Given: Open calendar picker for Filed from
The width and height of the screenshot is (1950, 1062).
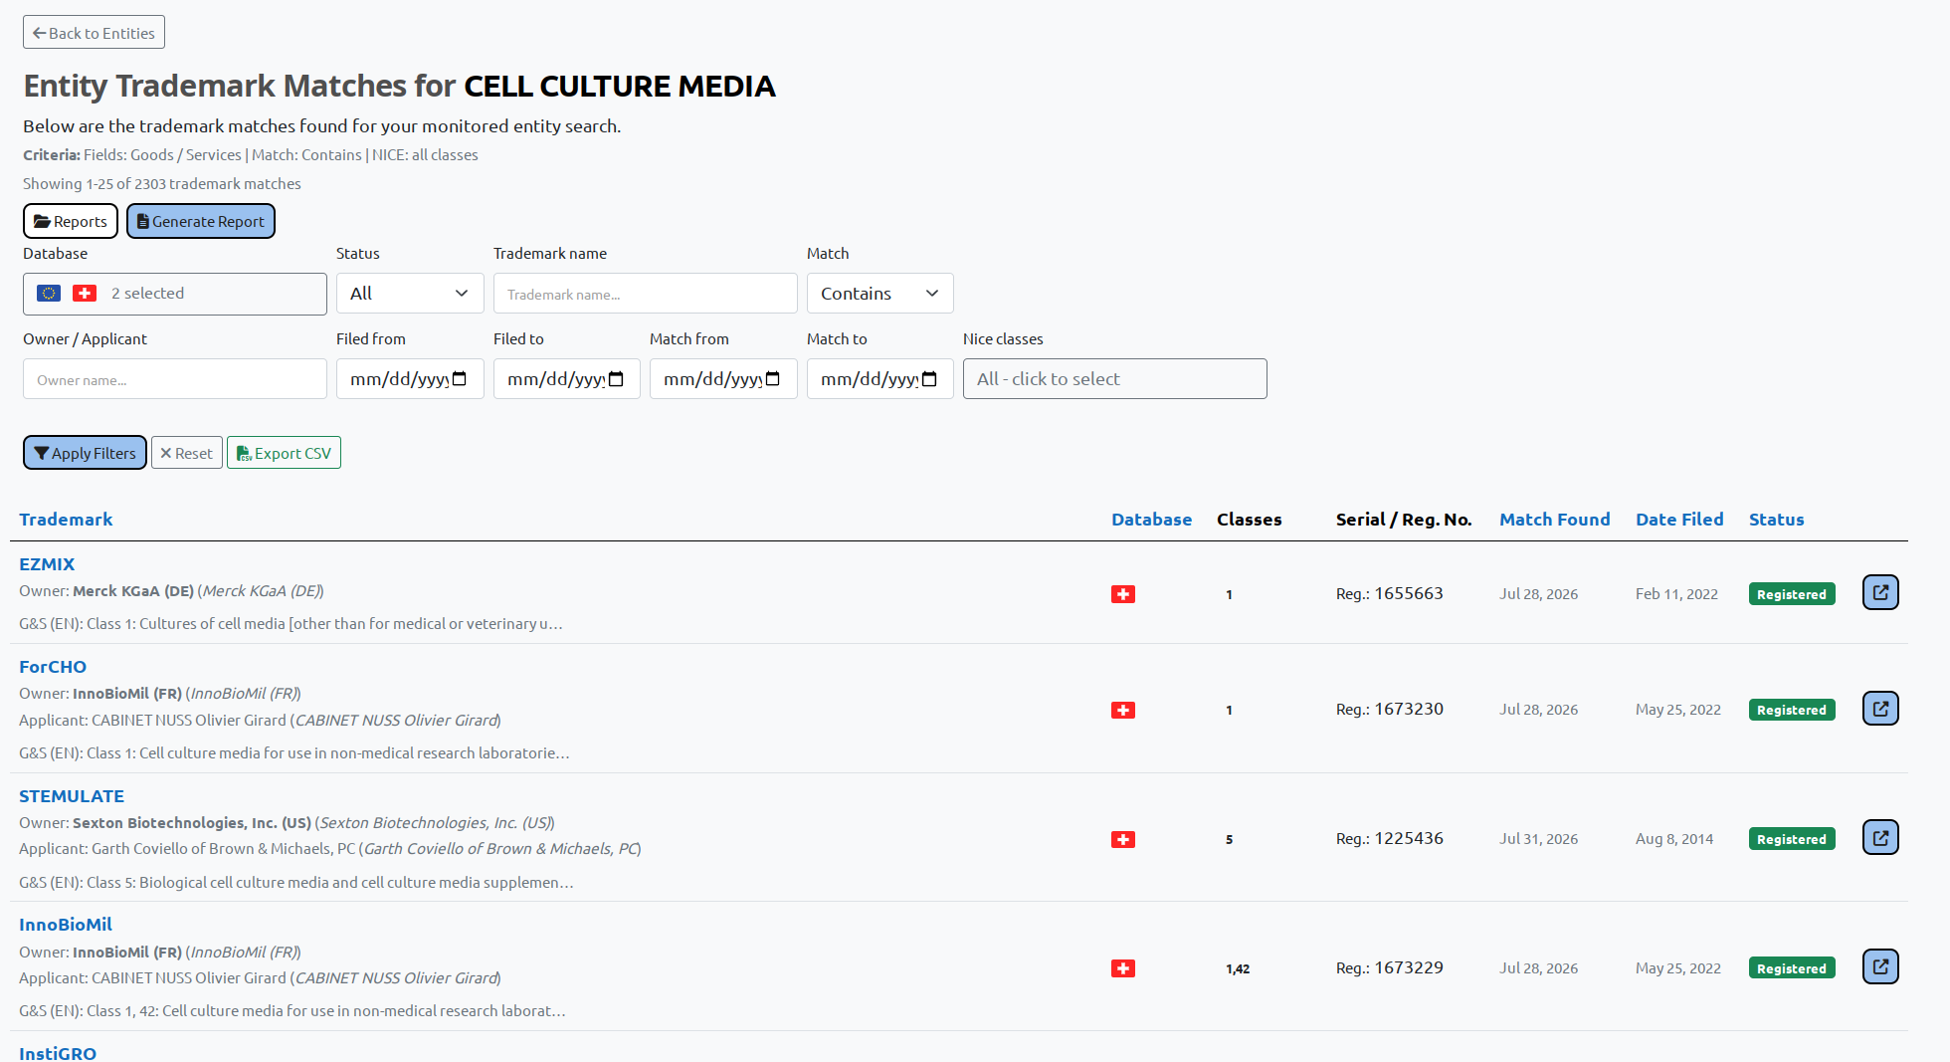Looking at the screenshot, I should pos(460,379).
